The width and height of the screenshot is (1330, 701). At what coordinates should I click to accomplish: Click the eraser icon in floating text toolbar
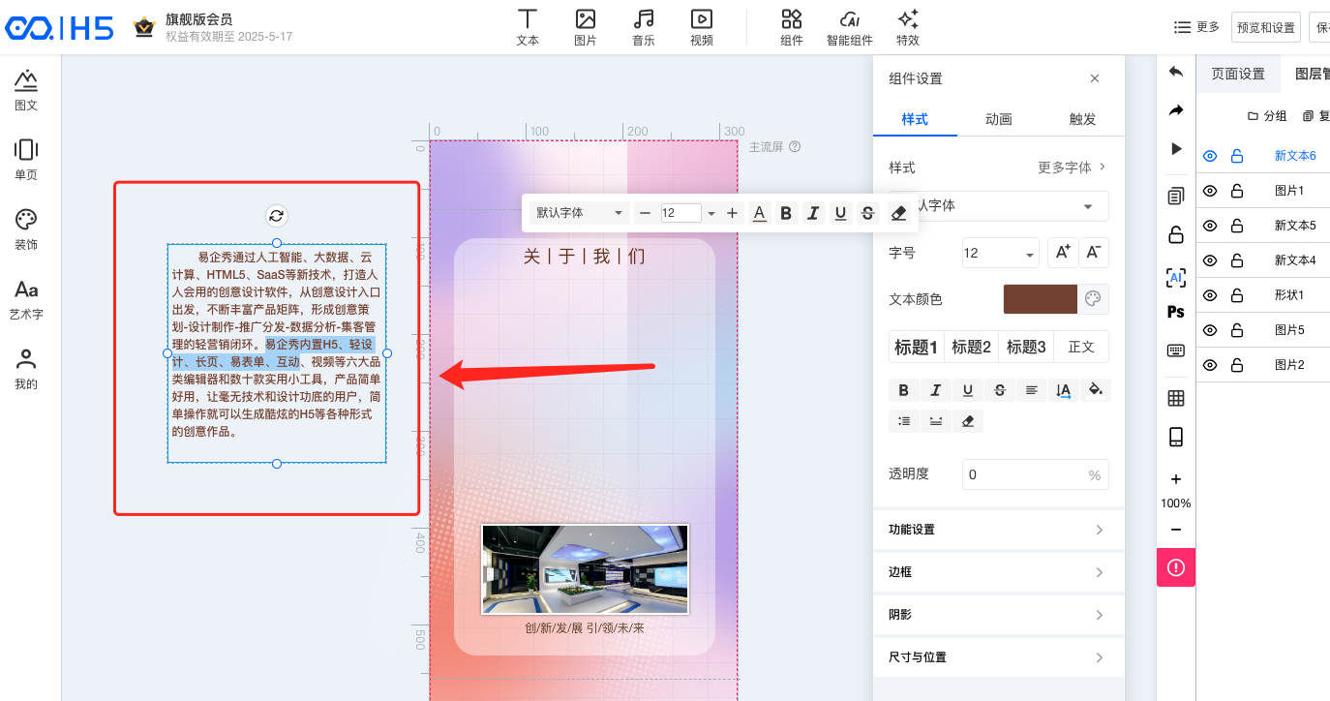(x=898, y=213)
